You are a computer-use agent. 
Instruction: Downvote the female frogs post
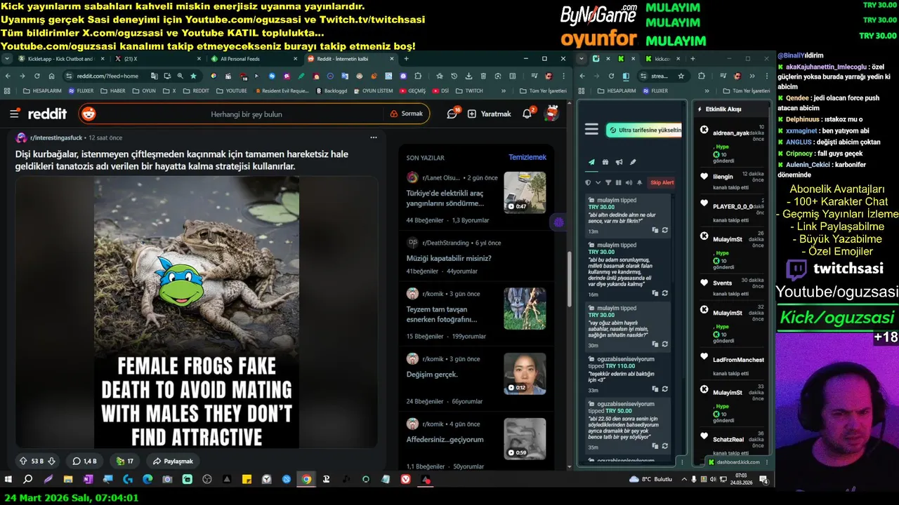coord(51,461)
